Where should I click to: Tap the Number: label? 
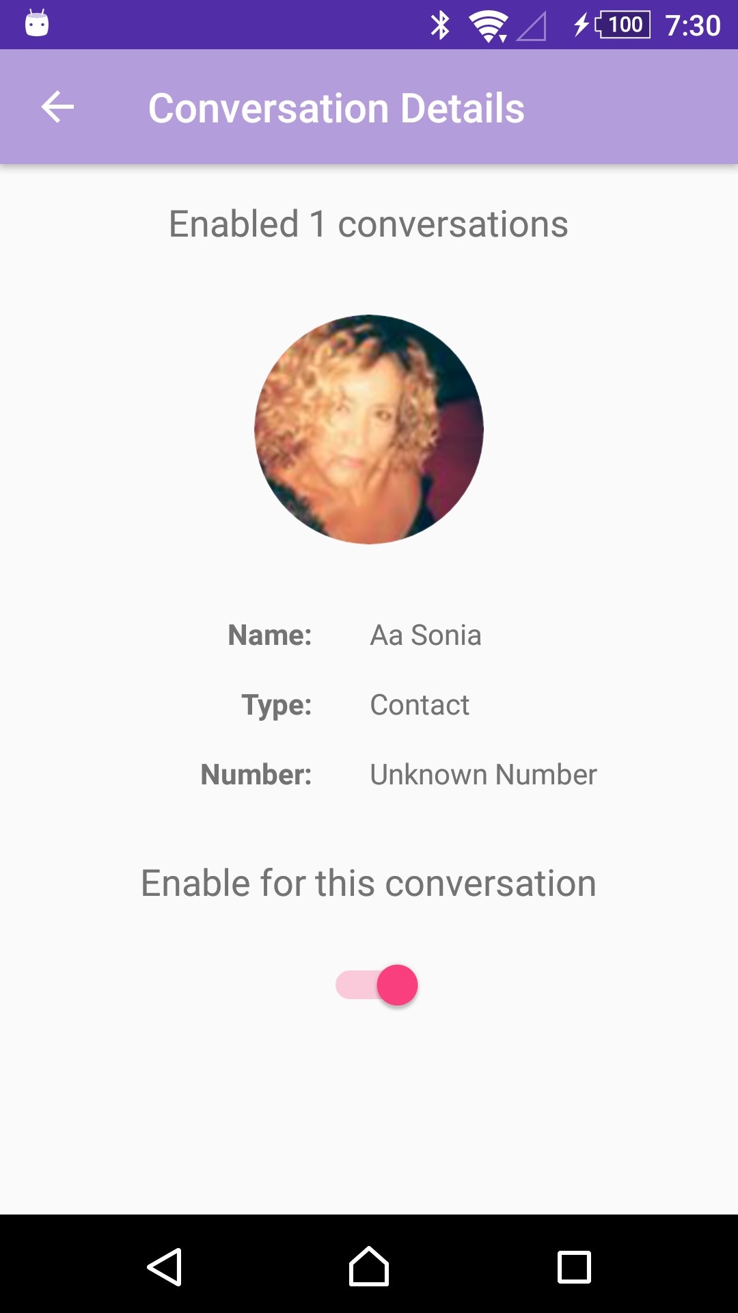tap(256, 775)
